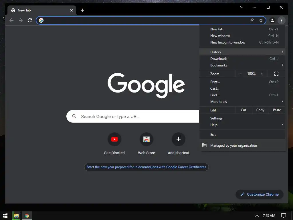The image size is (293, 220).
Task: Click the pencil icon on Customize Chrome
Action: click(242, 195)
